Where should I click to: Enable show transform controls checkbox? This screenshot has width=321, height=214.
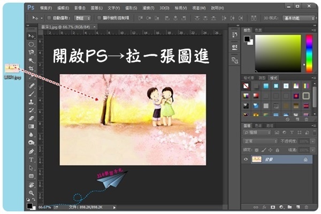pyautogui.click(x=99, y=18)
